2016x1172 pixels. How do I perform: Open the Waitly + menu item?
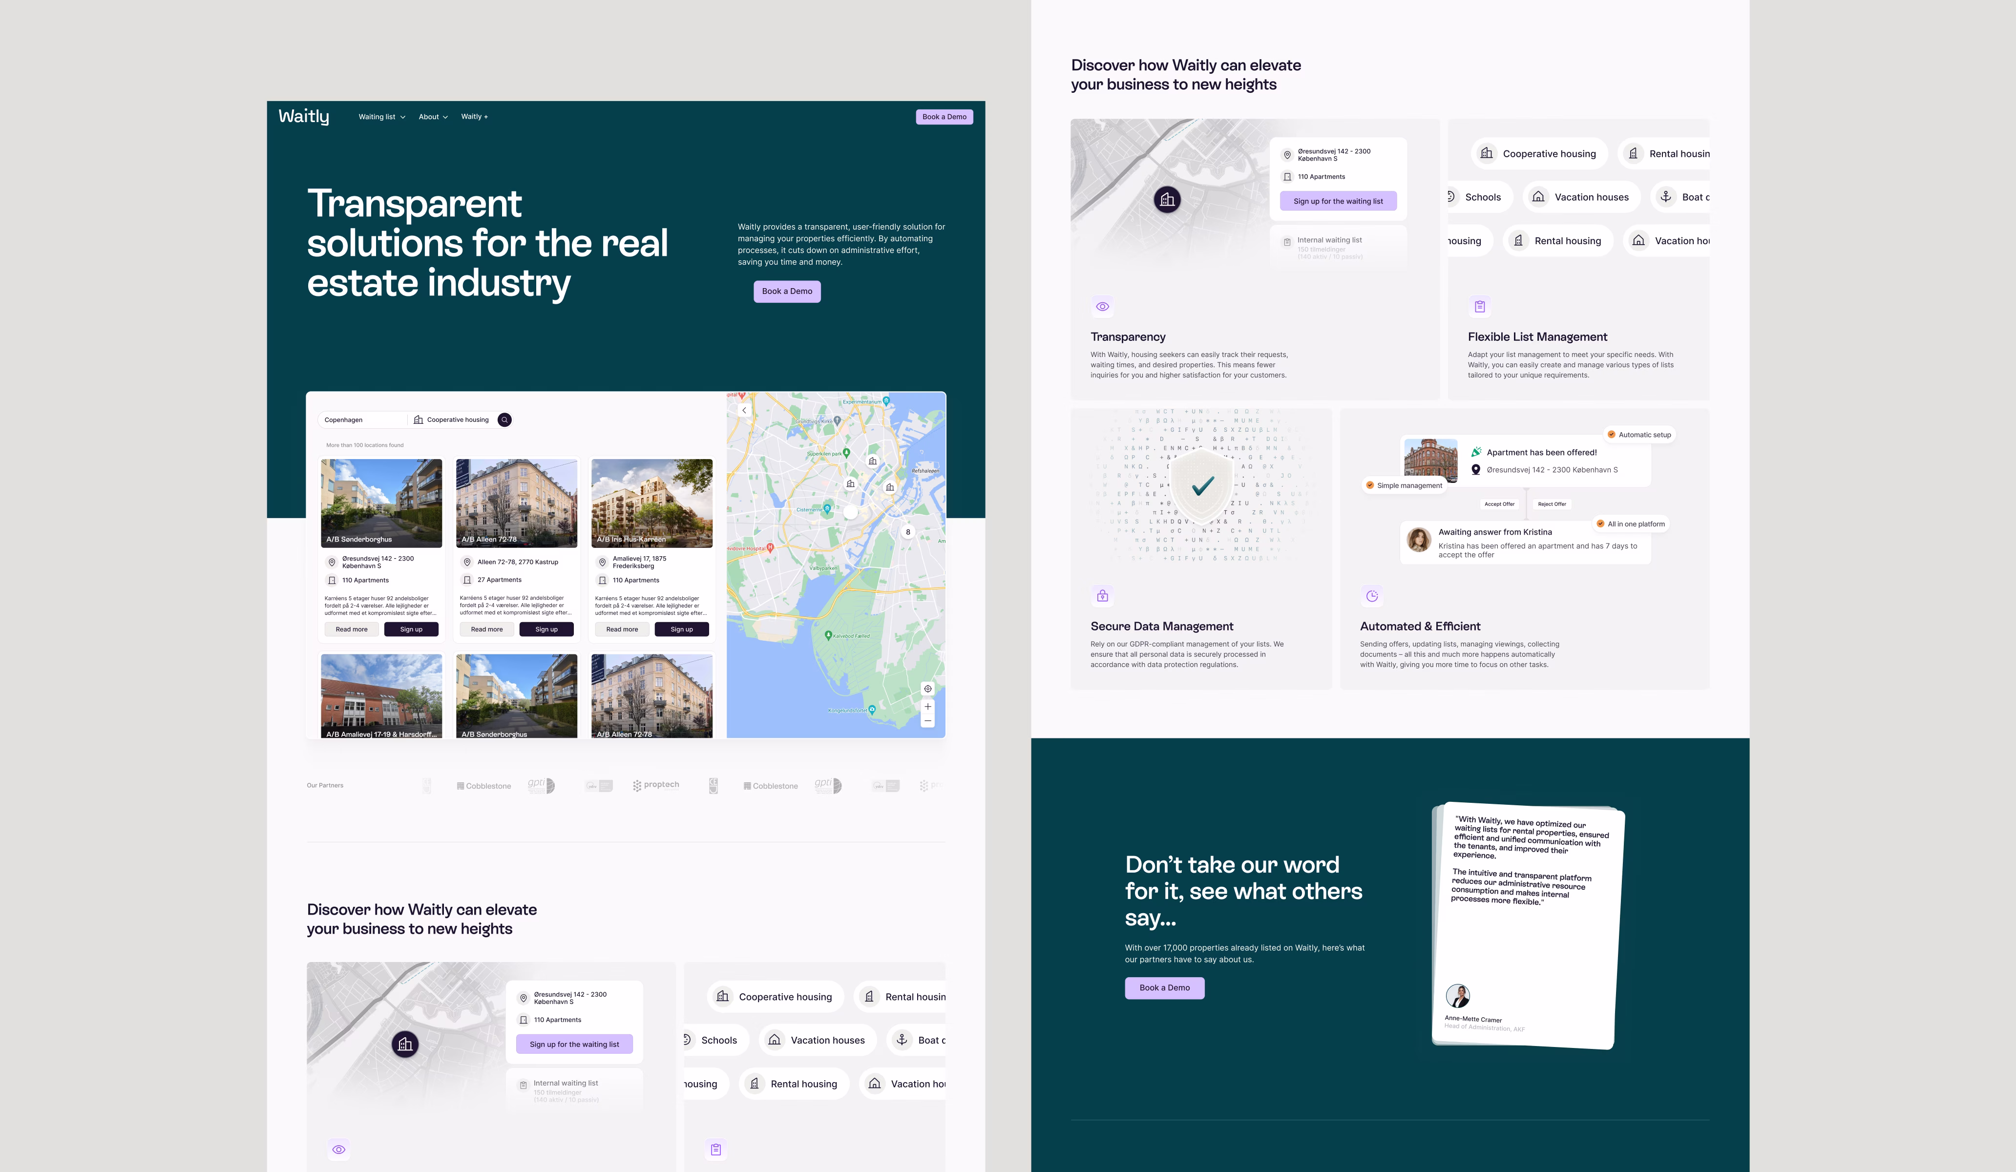[474, 117]
